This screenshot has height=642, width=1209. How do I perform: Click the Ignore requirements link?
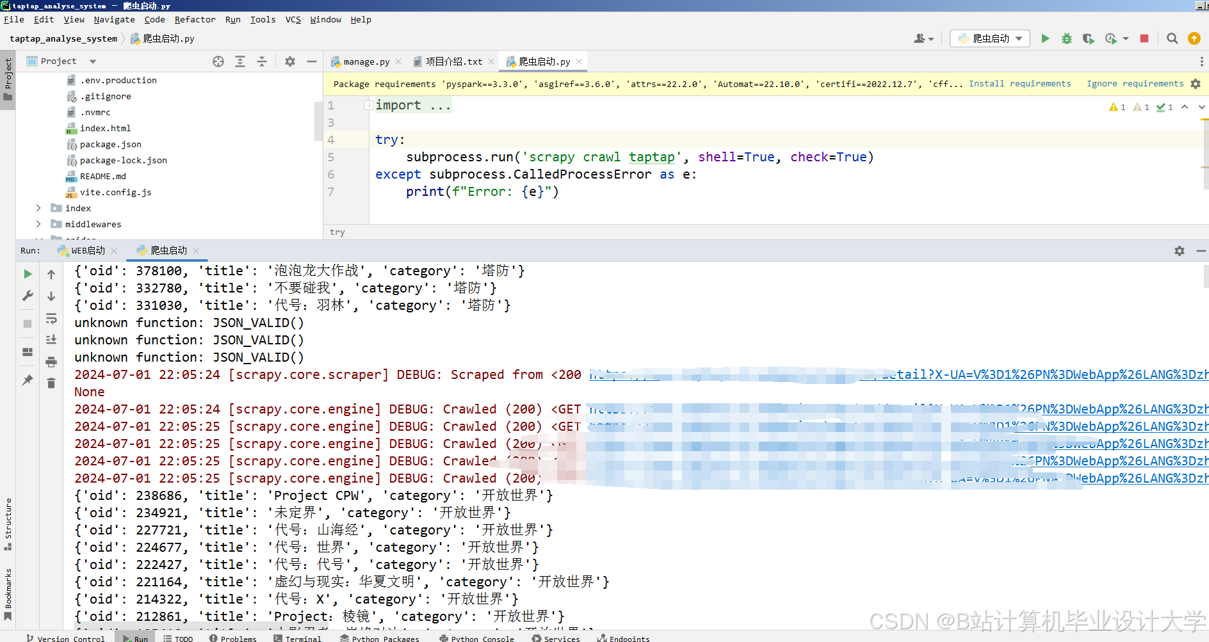(1135, 83)
